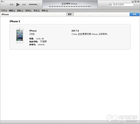140x124 pixels.
Task: Click the 16GB capacity badge
Action: click(x=32, y=34)
